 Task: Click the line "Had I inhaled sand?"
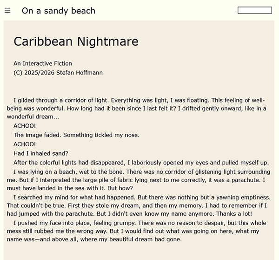(x=41, y=153)
